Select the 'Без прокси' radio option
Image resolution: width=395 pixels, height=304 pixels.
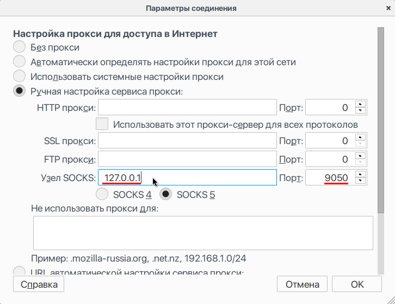20,47
